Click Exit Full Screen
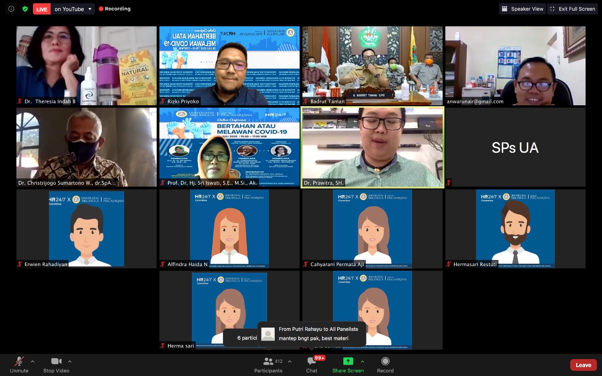 click(x=572, y=9)
